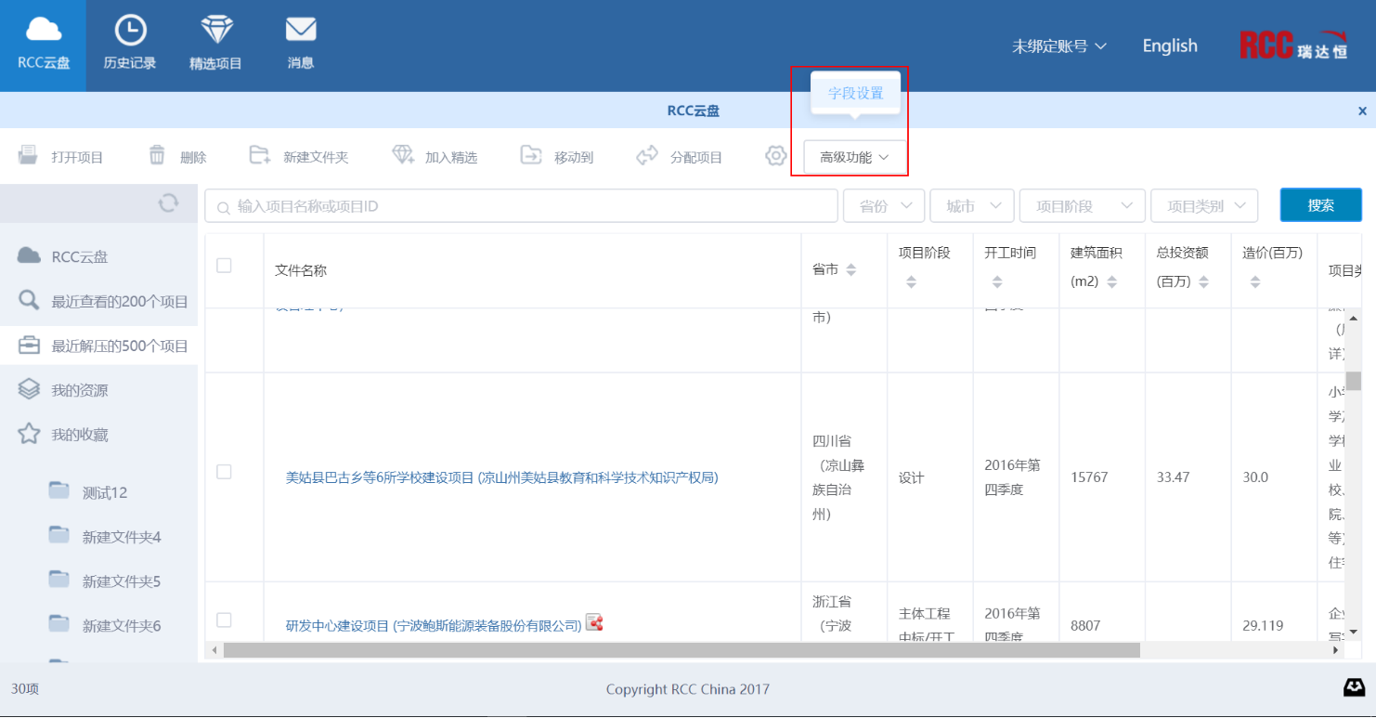The image size is (1376, 718).
Task: Click the vertical scrollbar down arrow
Action: tap(1354, 631)
